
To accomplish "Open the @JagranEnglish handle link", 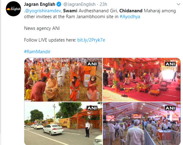I will [x=79, y=4].
